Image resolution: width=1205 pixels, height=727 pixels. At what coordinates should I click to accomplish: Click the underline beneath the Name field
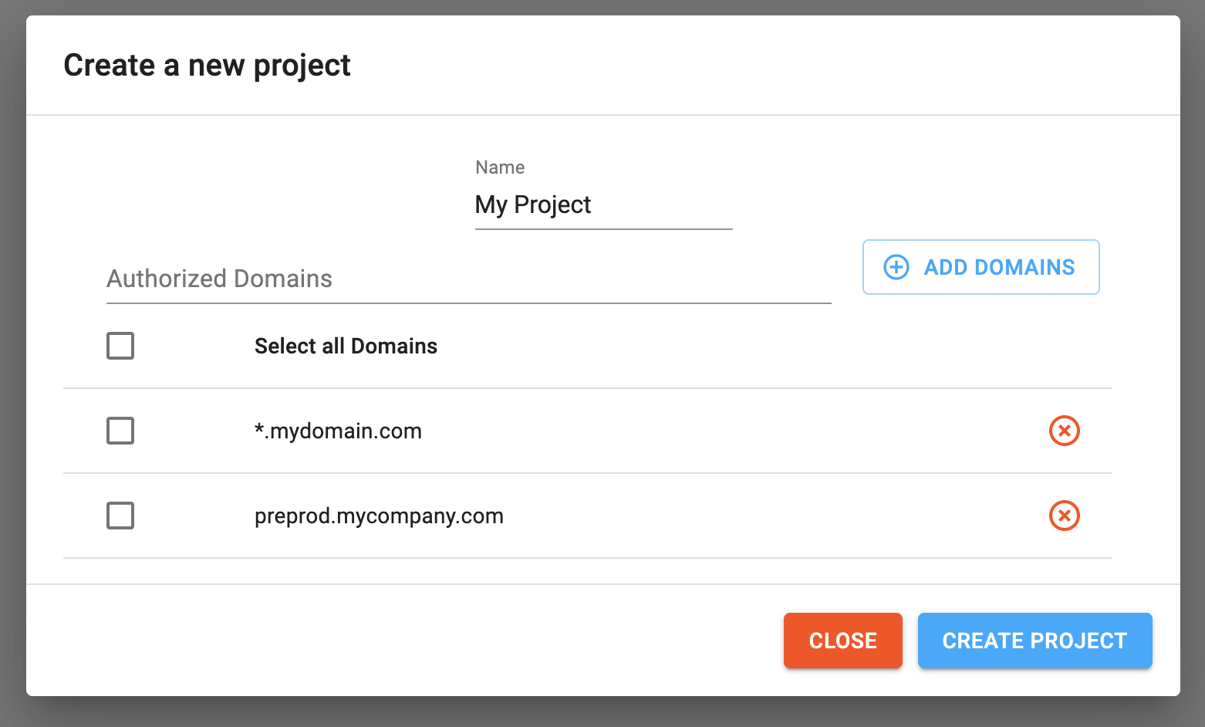[602, 229]
